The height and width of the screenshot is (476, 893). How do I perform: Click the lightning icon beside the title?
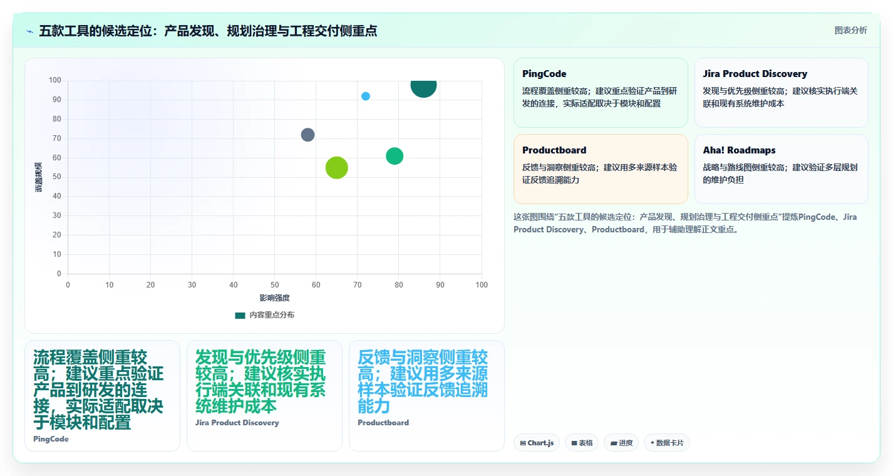(29, 31)
